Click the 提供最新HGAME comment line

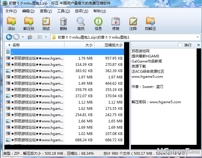[145, 56]
